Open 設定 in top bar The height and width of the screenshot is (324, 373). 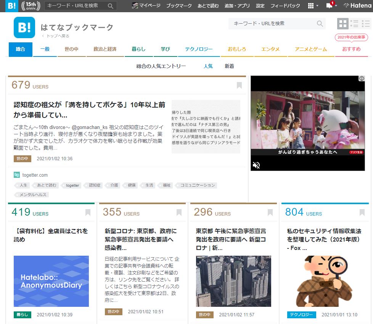coord(260,5)
